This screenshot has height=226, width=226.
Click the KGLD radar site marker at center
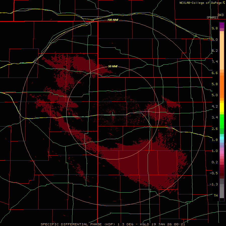(112, 114)
